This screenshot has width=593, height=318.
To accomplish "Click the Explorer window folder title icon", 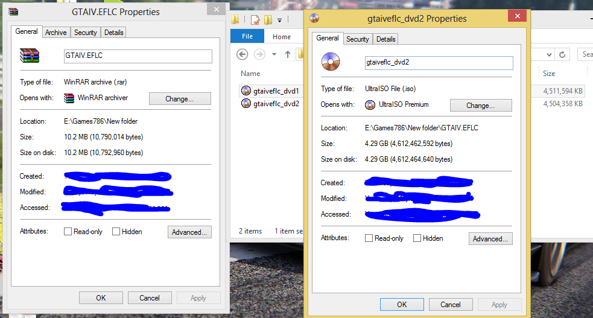I will [235, 19].
